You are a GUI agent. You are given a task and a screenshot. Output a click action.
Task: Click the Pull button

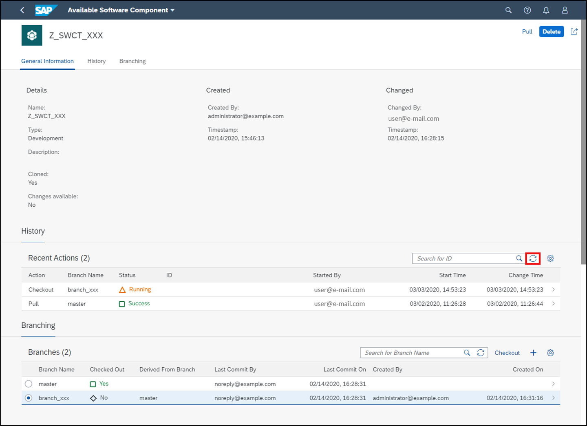click(x=527, y=31)
